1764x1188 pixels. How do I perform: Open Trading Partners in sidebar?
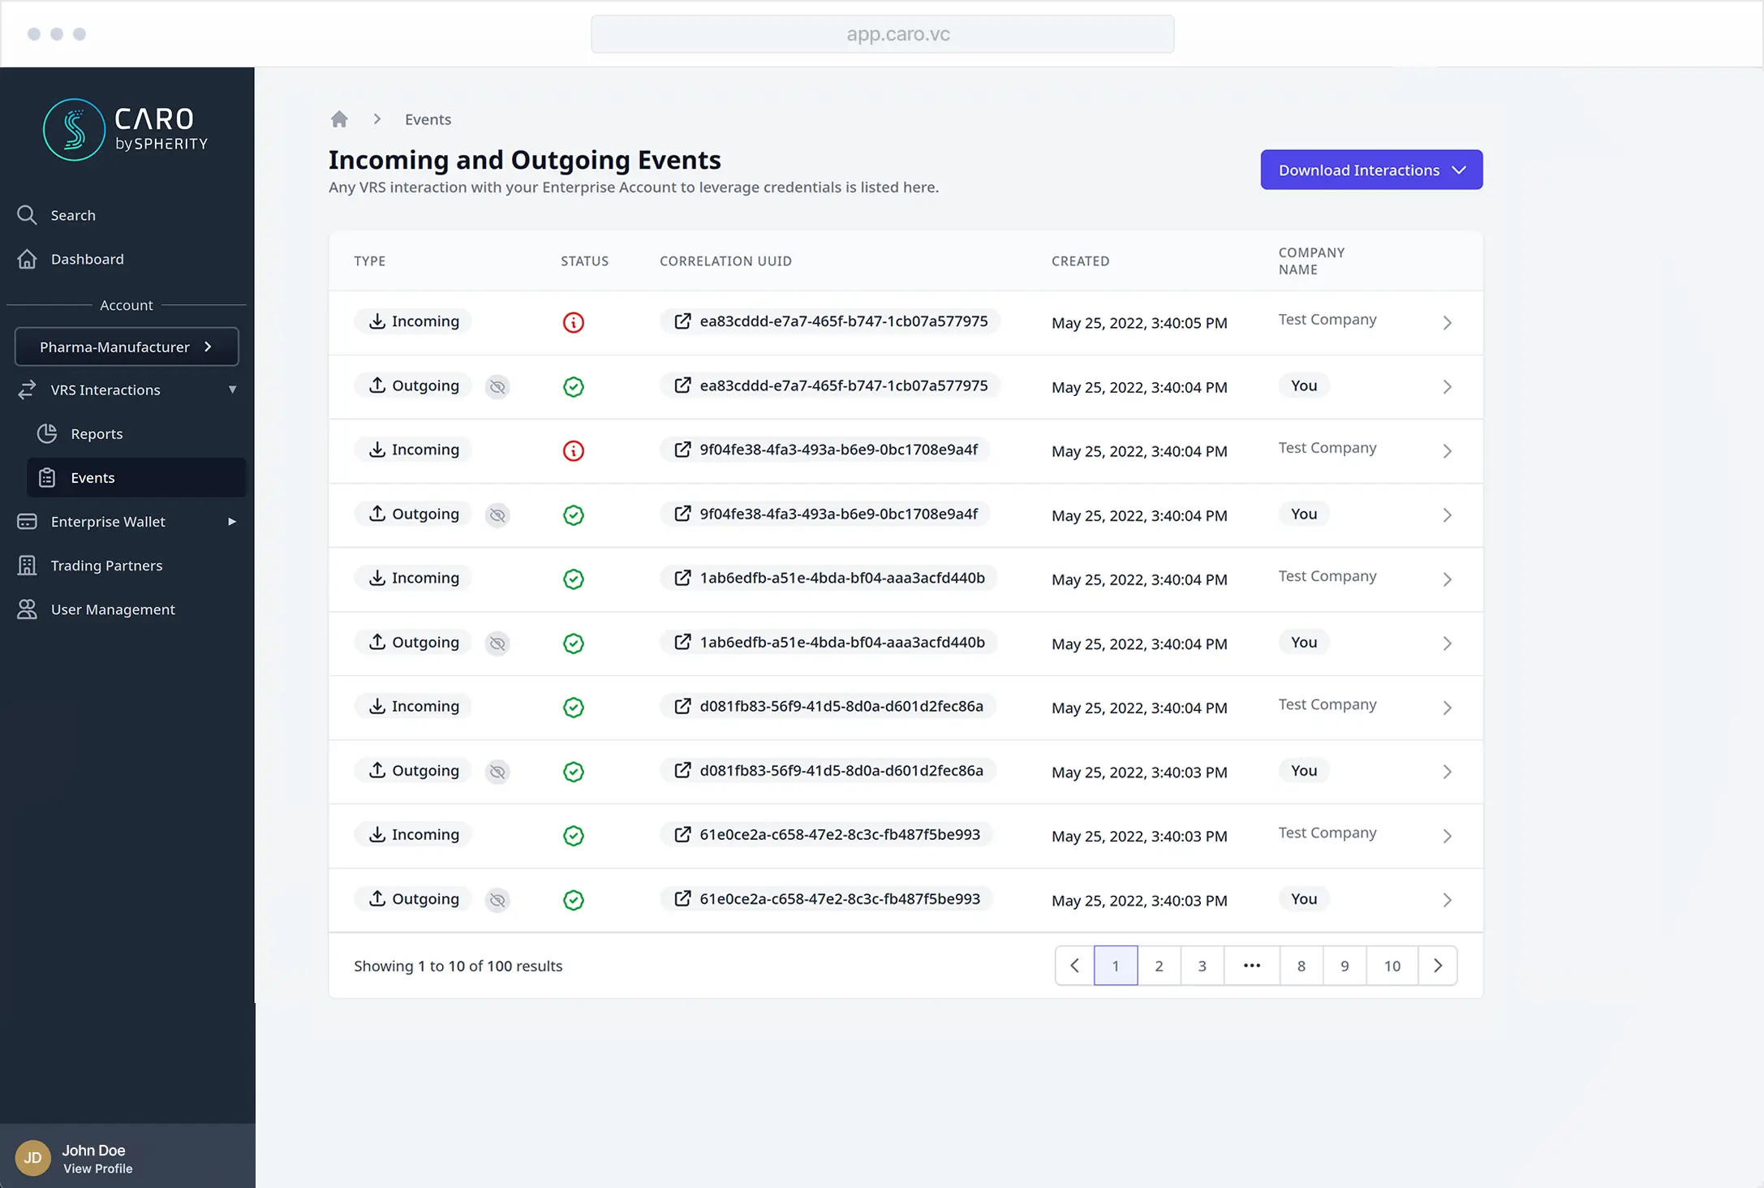(x=106, y=566)
